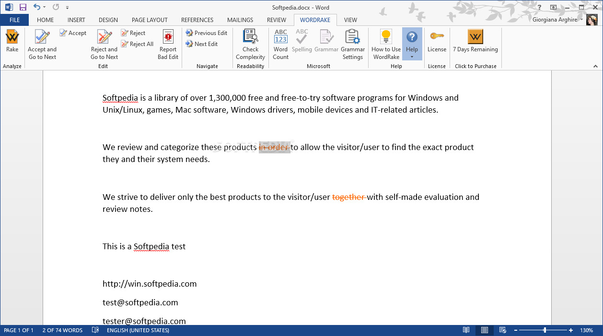Click the Redo button
The width and height of the screenshot is (603, 336).
[56, 7]
